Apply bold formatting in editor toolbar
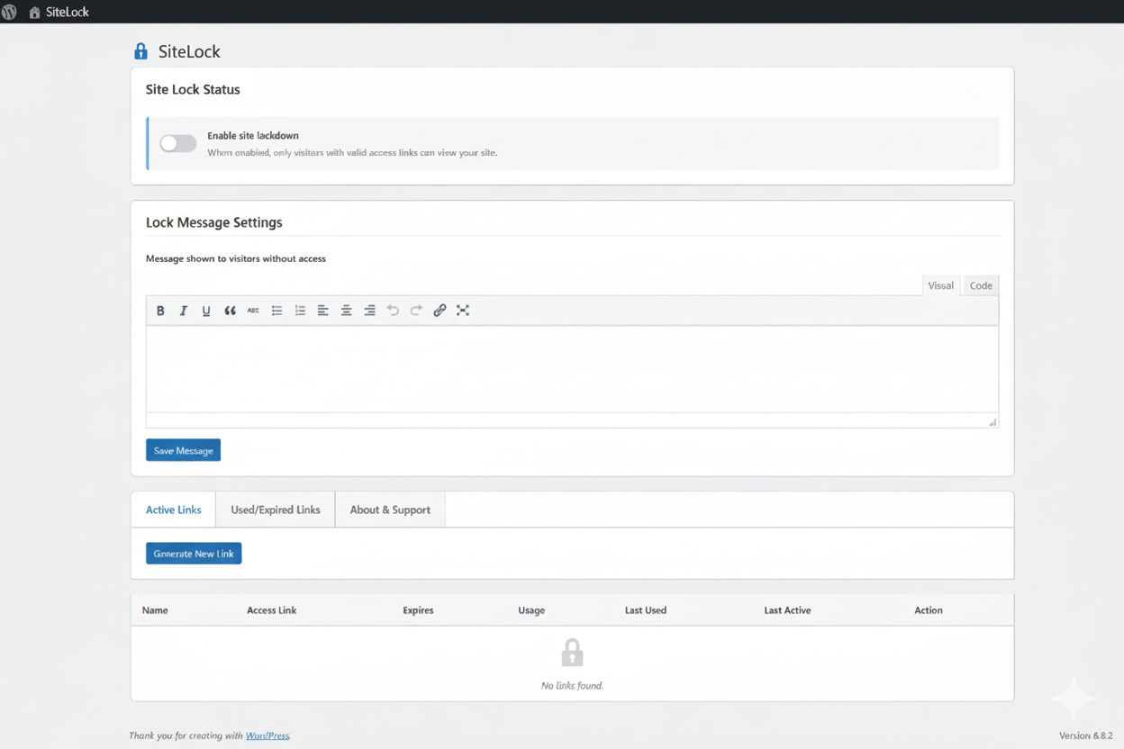This screenshot has width=1124, height=749. (x=160, y=311)
